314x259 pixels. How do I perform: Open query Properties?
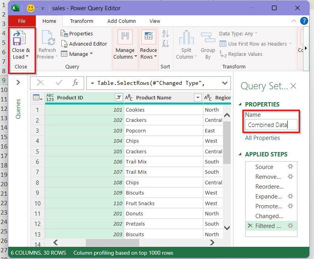[77, 33]
